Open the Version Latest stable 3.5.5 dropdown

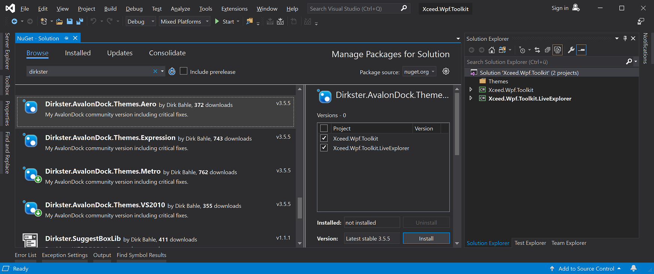tap(371, 238)
